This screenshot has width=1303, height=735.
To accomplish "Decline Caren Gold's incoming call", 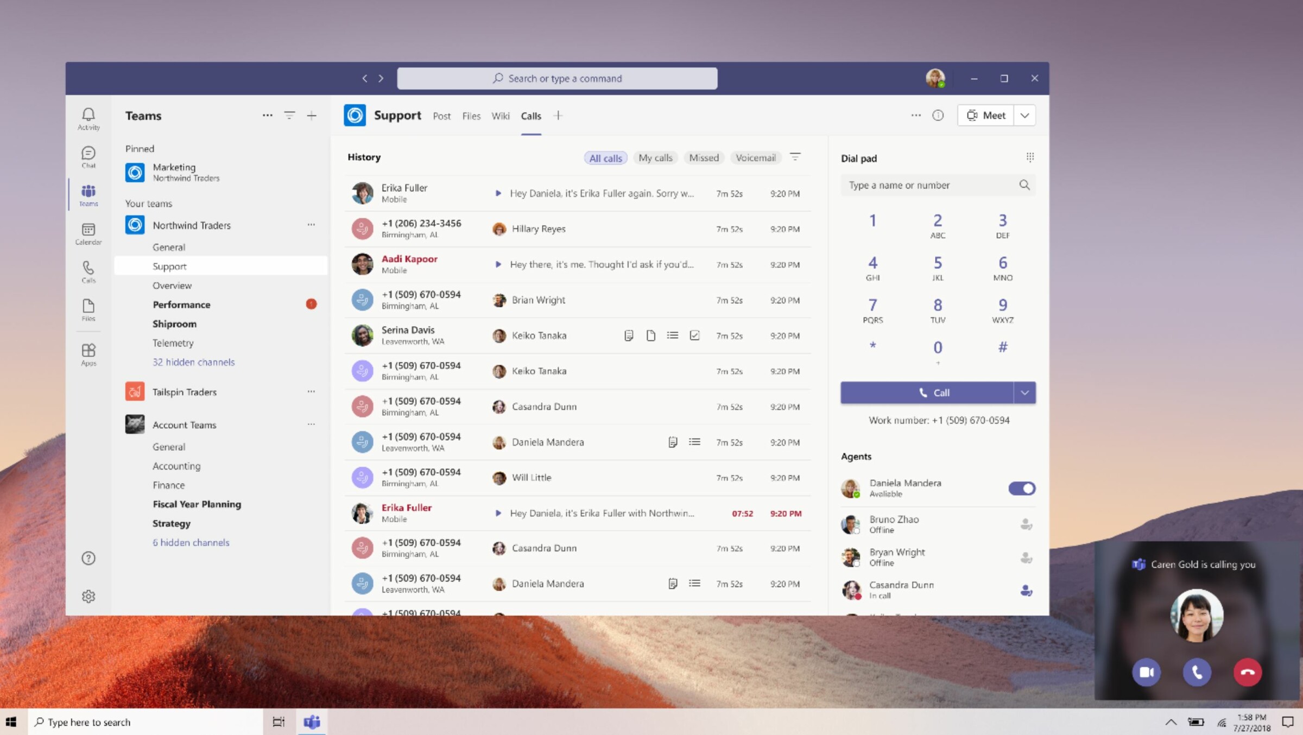I will (1247, 672).
